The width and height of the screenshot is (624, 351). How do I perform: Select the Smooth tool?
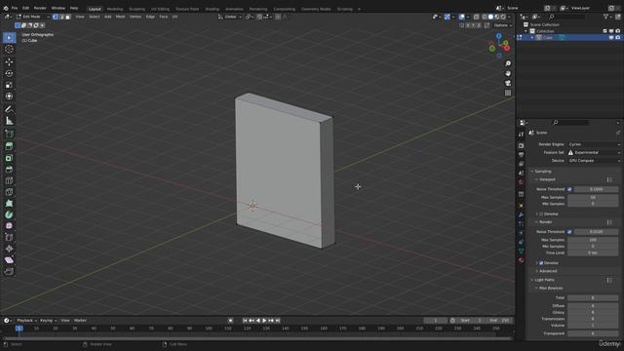tap(9, 225)
